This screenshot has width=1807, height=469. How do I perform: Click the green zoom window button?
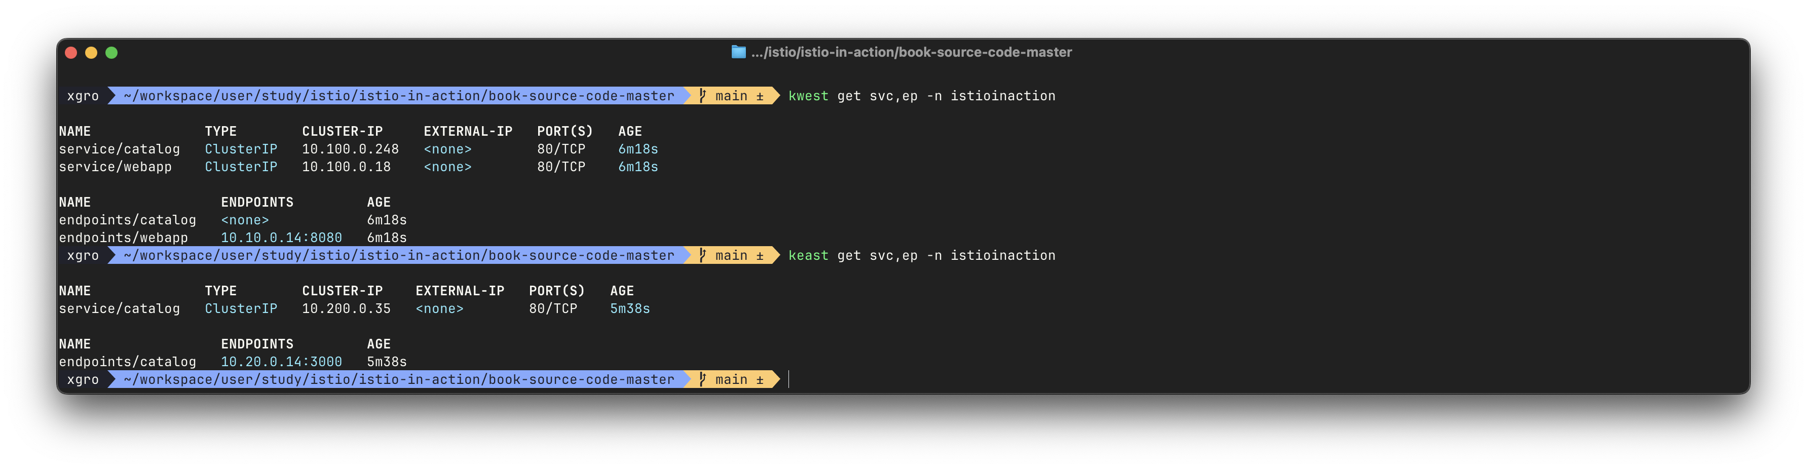[x=111, y=53]
